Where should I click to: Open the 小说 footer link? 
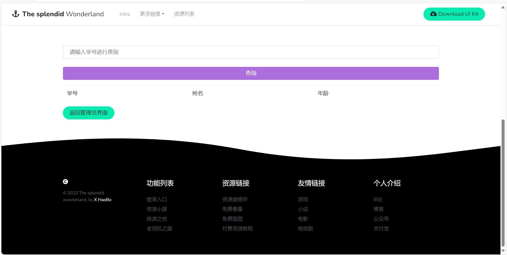[x=303, y=209]
